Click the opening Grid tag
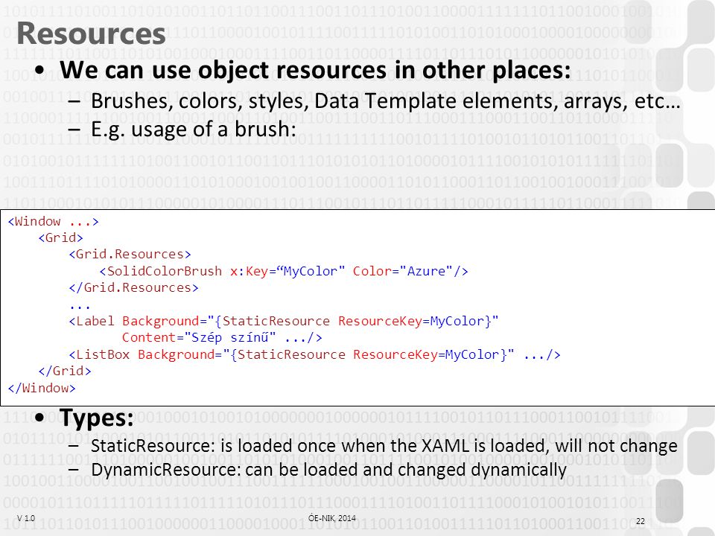This screenshot has width=715, height=536. [60, 238]
